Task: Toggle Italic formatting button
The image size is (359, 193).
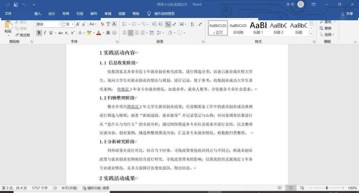Action: [x=45, y=33]
